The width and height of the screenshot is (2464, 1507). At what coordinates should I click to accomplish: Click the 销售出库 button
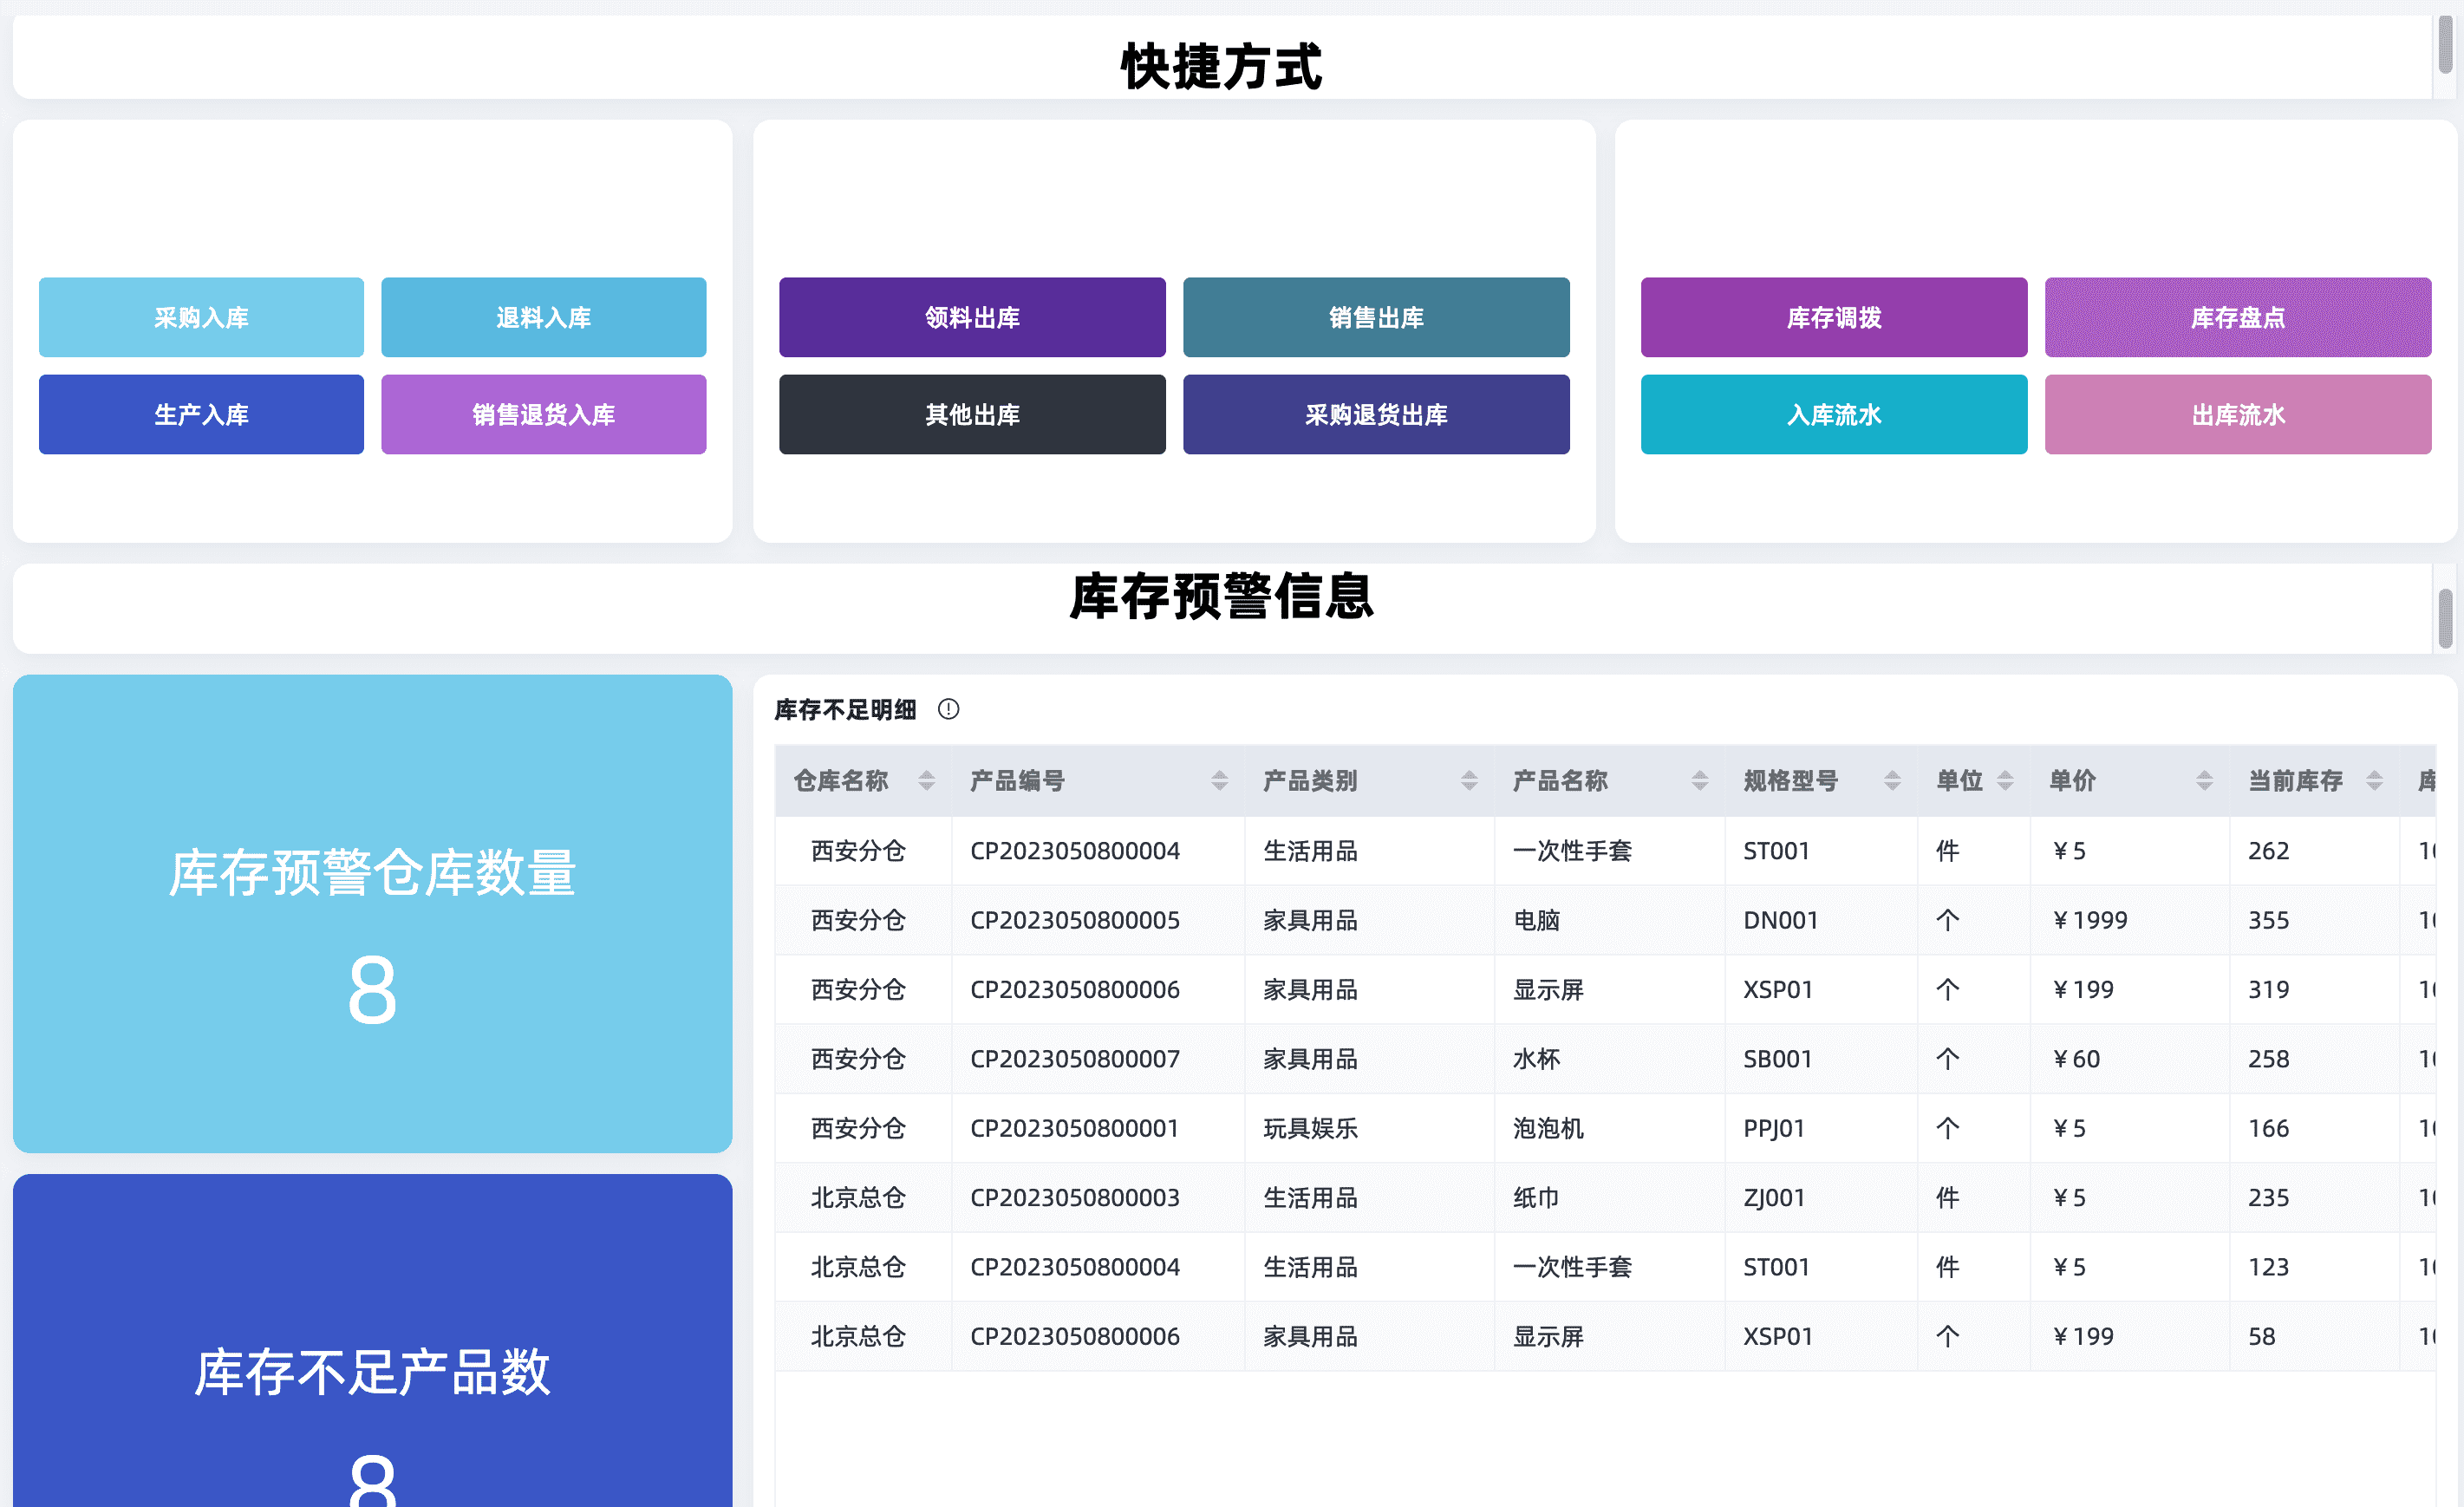tap(1376, 317)
